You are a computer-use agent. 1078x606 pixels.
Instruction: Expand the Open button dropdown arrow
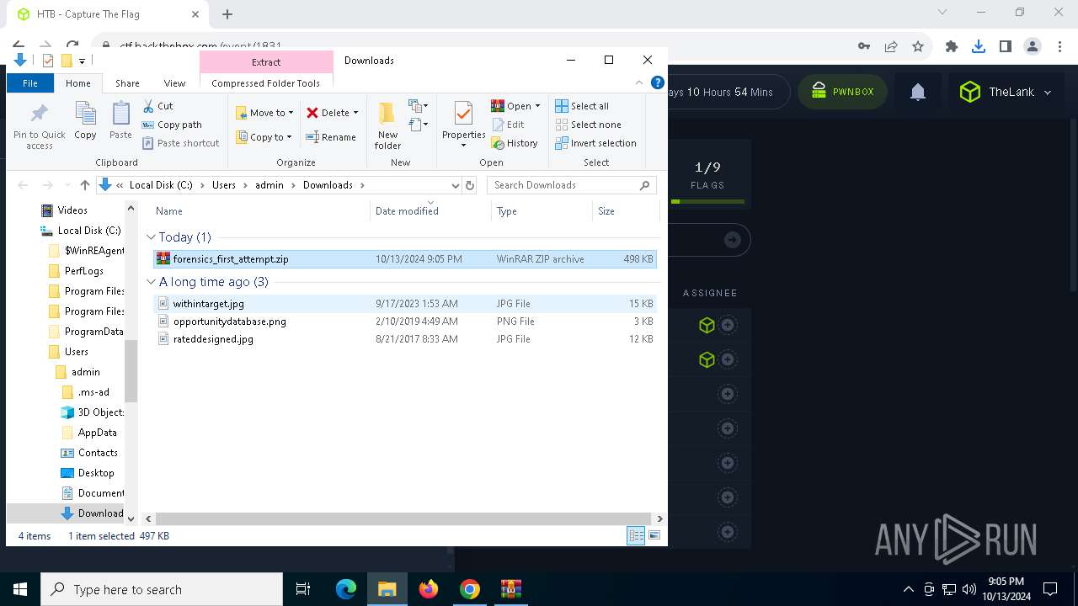coord(537,106)
